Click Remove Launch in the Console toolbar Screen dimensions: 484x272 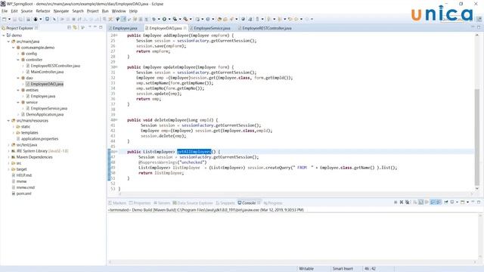[x=402, y=202]
